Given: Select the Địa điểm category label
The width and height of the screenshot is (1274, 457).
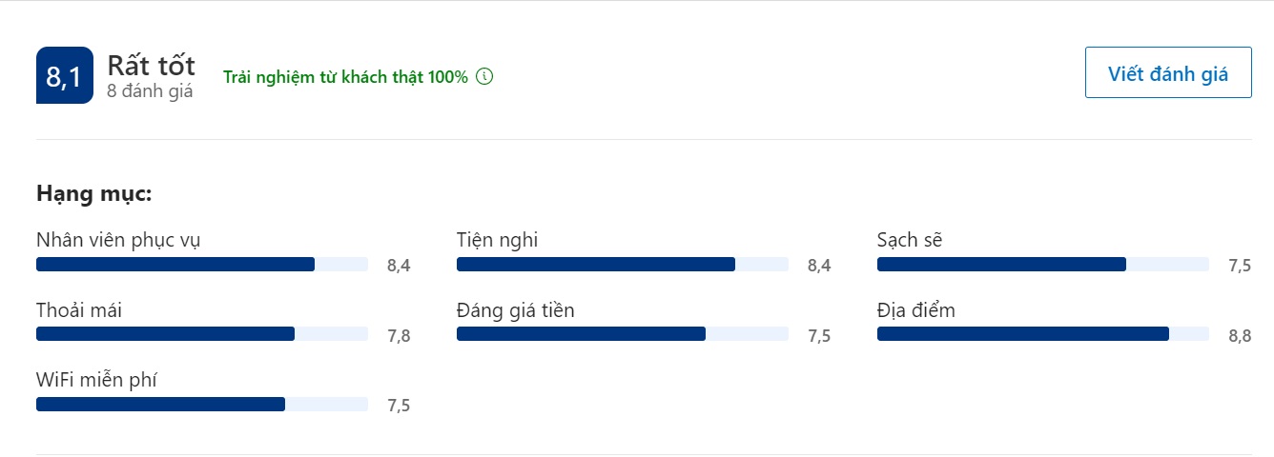Looking at the screenshot, I should tap(916, 310).
